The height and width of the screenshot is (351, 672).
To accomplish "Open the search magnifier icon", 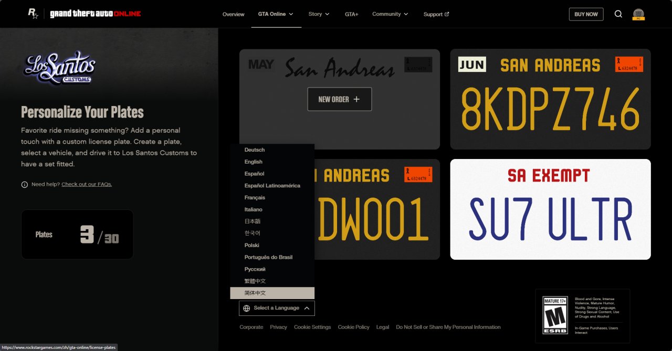I will point(618,14).
